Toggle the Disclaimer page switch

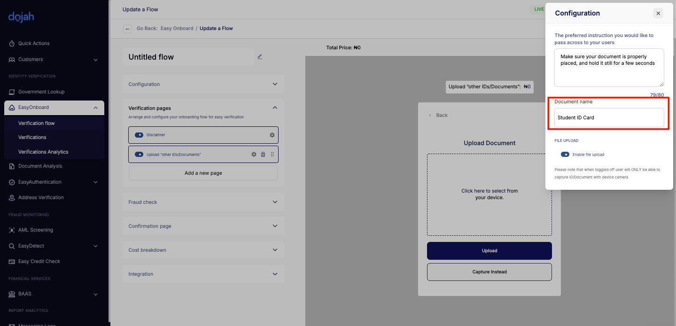(x=139, y=135)
